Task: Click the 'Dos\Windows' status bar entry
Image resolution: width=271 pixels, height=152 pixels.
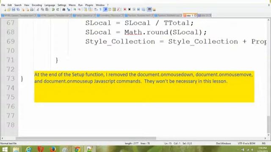Action: point(224,144)
